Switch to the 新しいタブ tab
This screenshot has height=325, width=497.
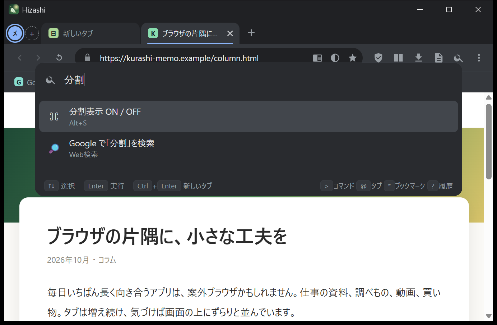tap(90, 33)
